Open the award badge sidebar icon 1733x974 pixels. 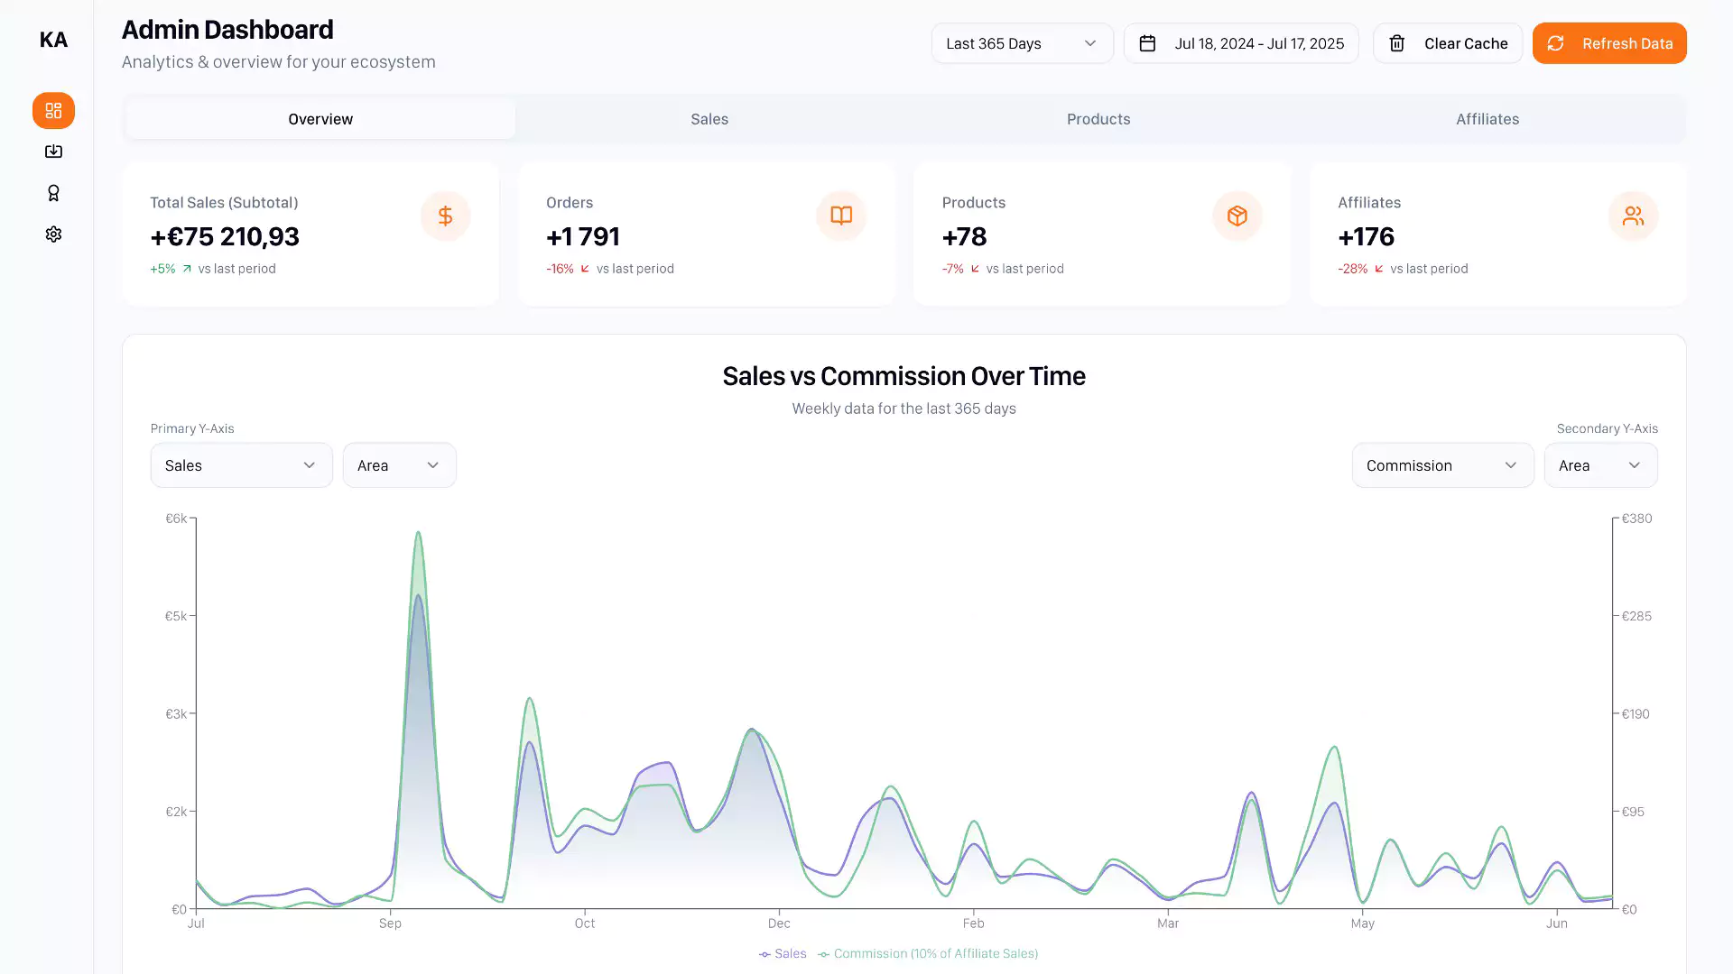[53, 193]
